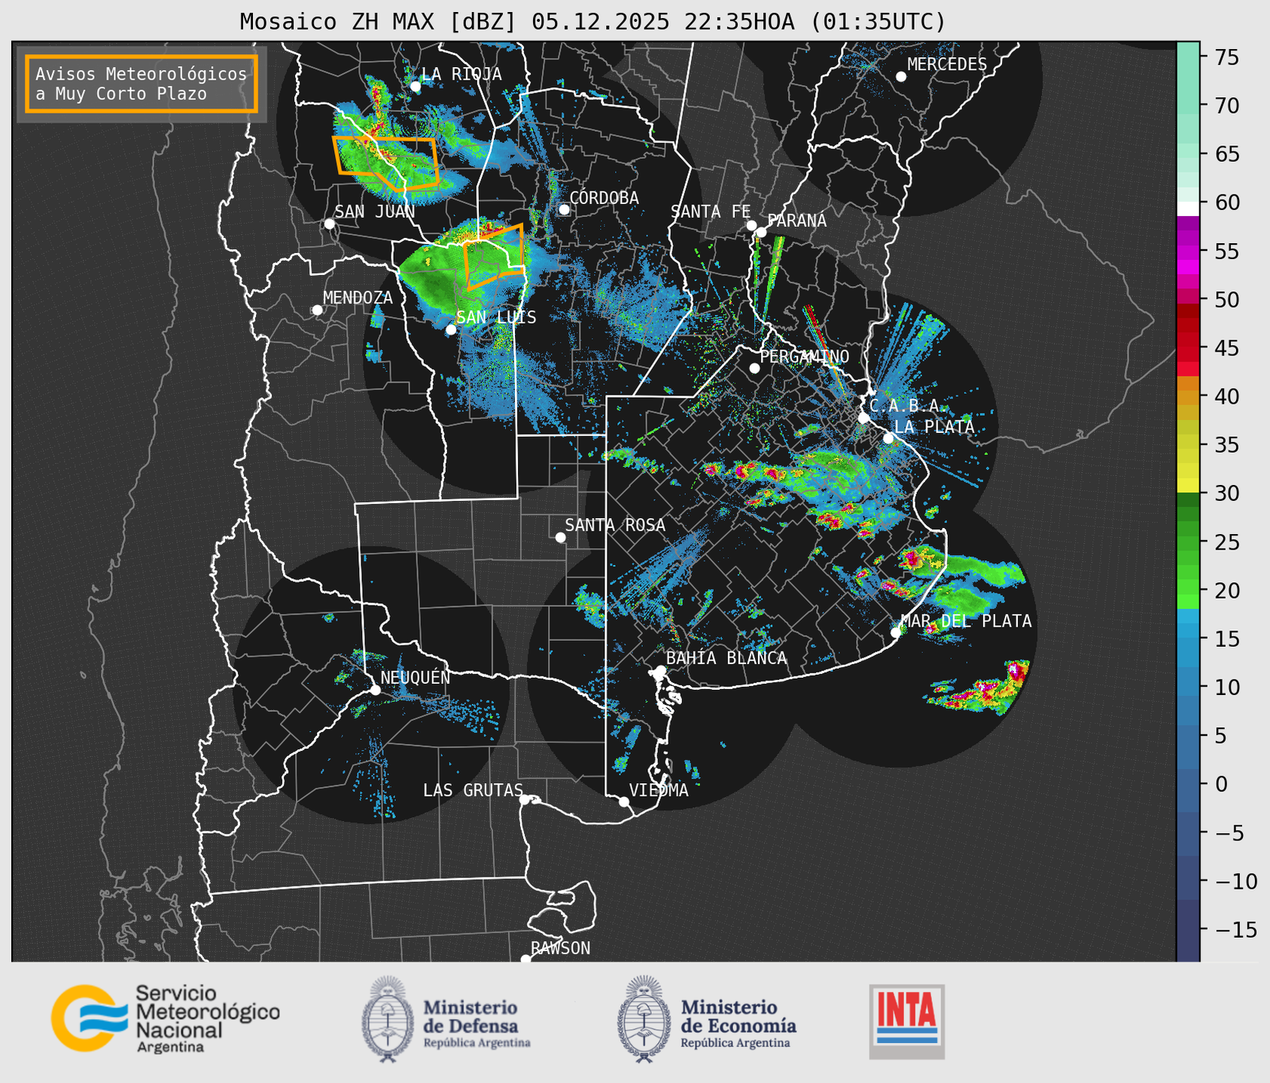
Task: Click the -15 dBZ value on color scale
Action: 1235,930
